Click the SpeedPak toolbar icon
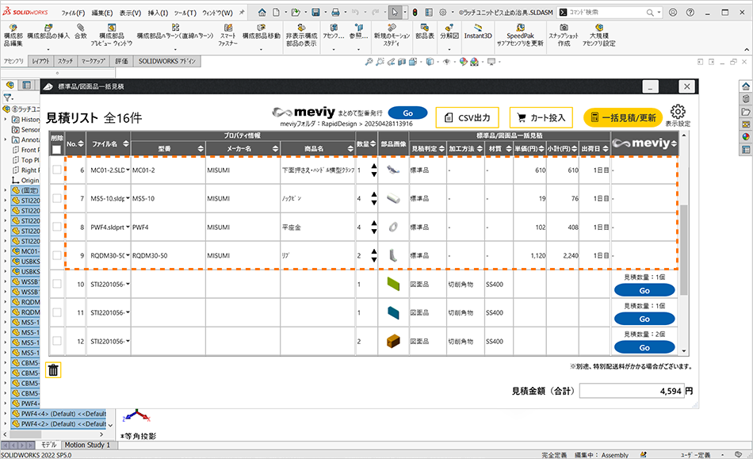This screenshot has height=459, width=753. tap(525, 31)
